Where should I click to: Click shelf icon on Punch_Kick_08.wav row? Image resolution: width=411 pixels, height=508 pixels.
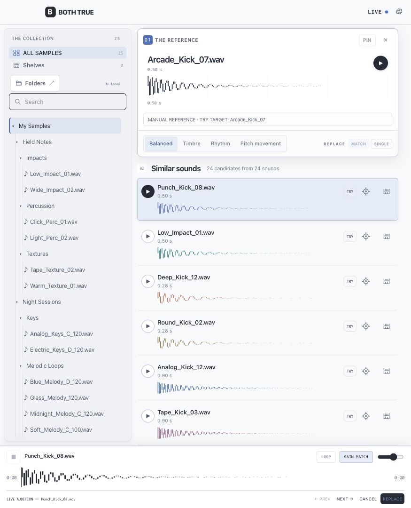[x=387, y=191]
